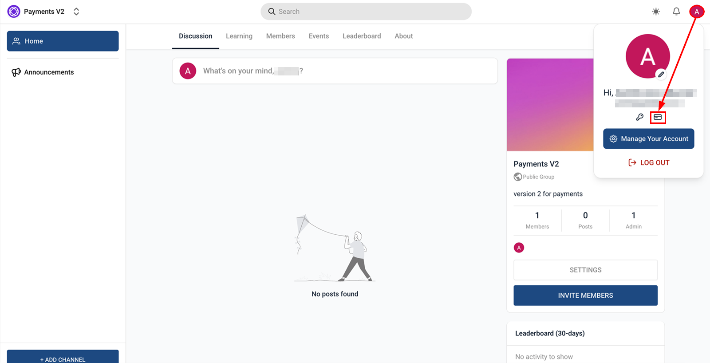Select Announcements in the sidebar
The image size is (710, 363).
point(49,72)
